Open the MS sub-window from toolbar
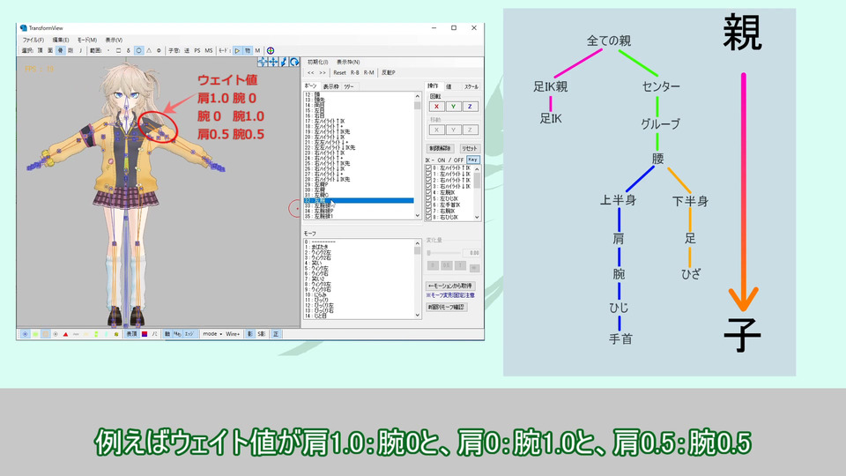Viewport: 846px width, 476px height. click(x=209, y=50)
